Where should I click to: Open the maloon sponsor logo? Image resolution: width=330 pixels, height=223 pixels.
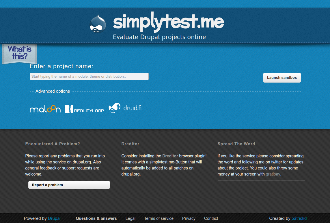(x=45, y=109)
